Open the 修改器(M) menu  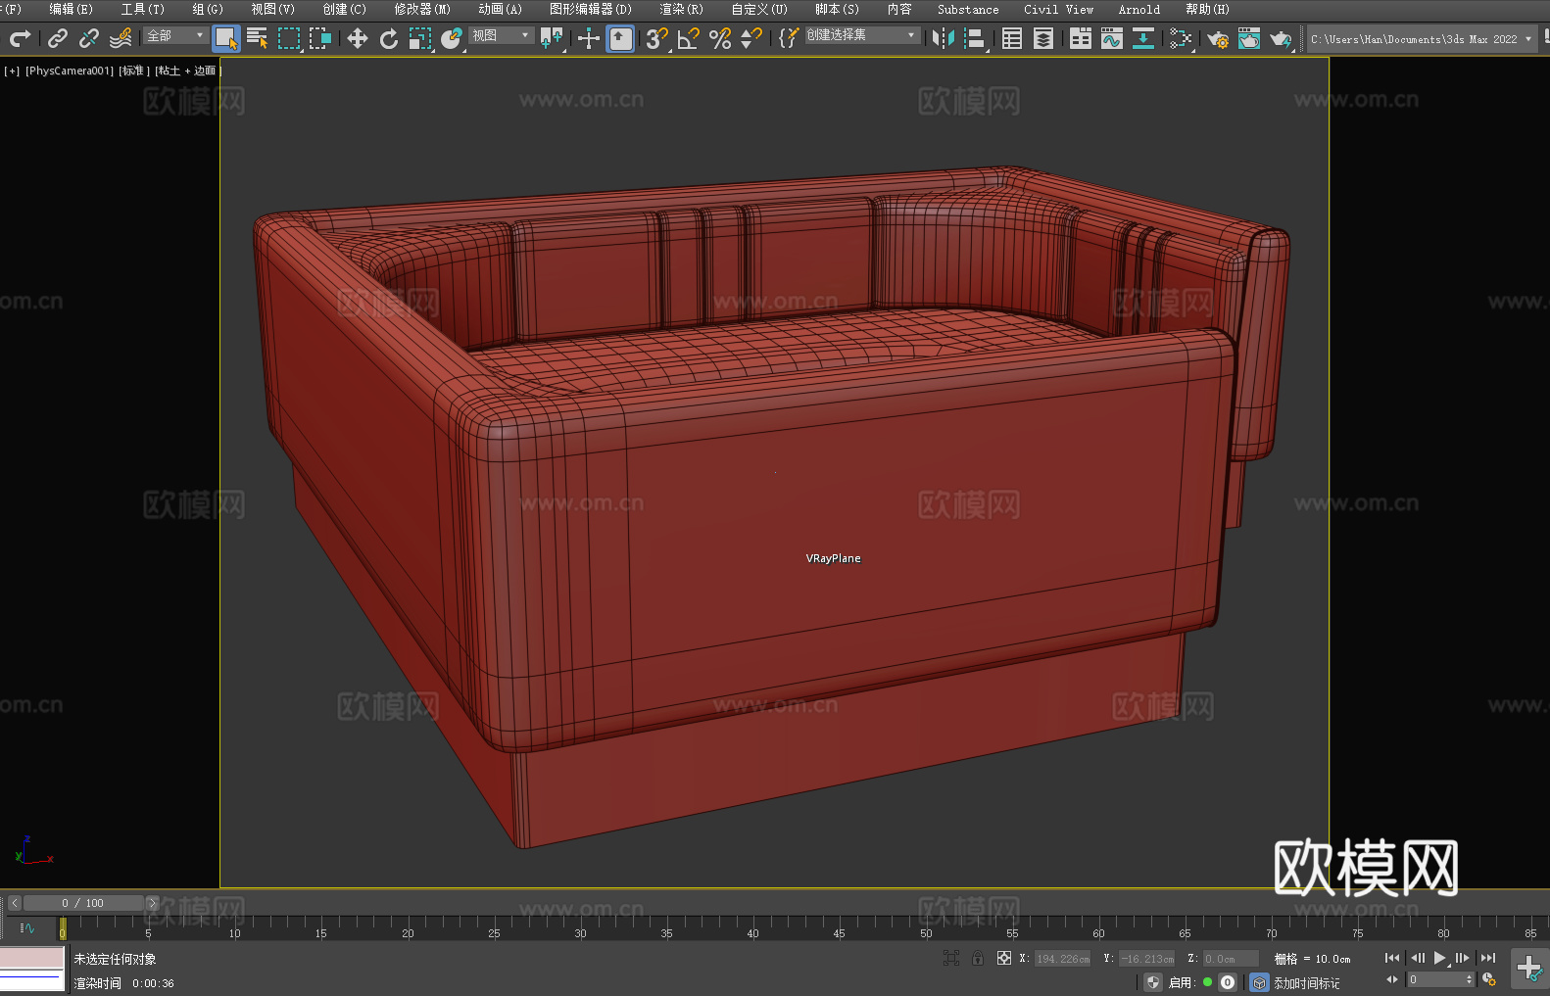click(422, 9)
